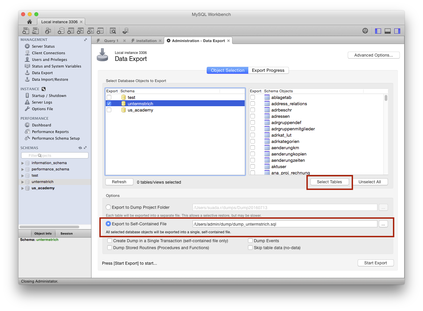423x311 pixels.
Task: Open Advanced Options dialog
Action: click(x=373, y=55)
